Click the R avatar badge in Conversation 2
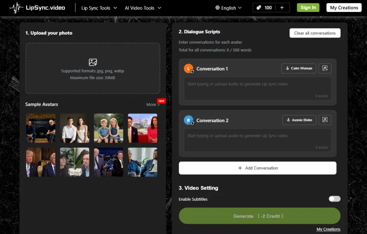Viewport: 367px width, 234px height. 189,120
